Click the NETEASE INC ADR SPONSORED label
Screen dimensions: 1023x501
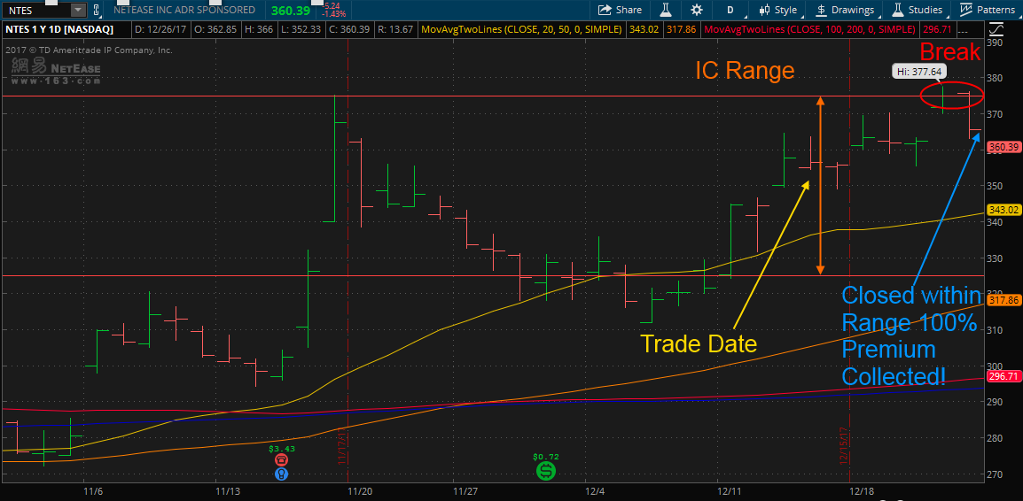pyautogui.click(x=184, y=10)
